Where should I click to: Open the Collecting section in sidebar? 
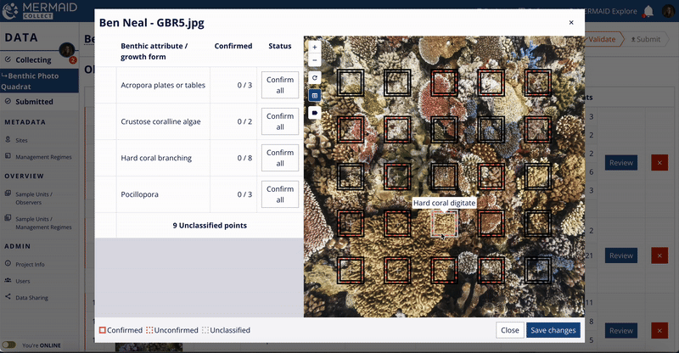pyautogui.click(x=34, y=59)
